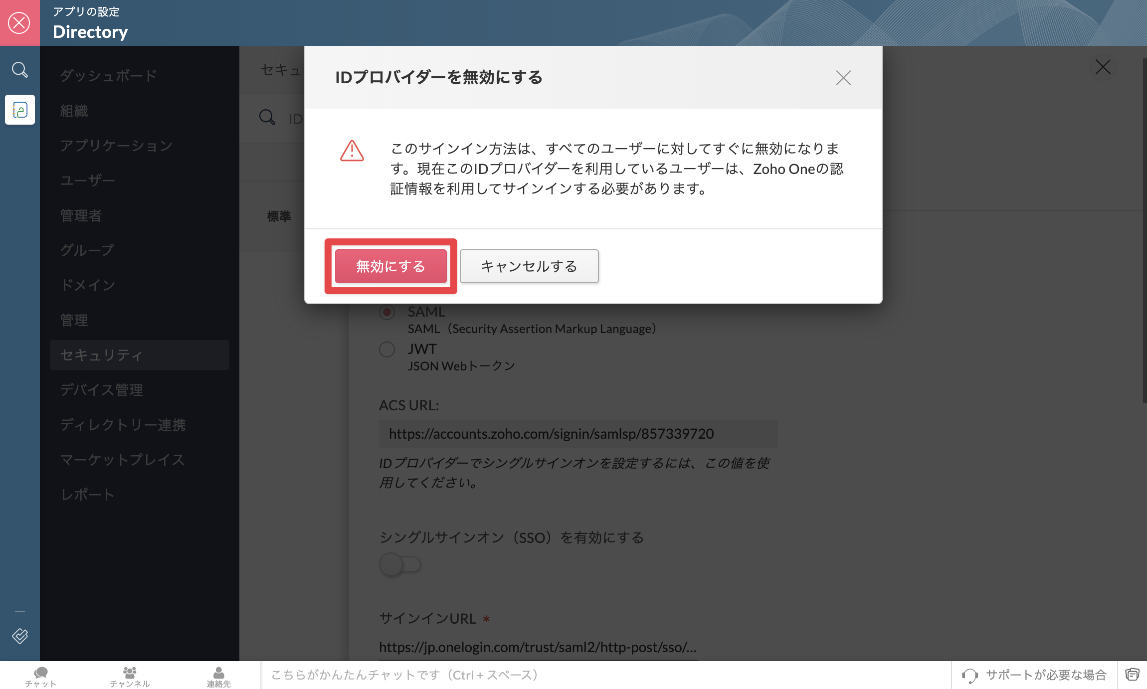Screen dimensions: 1147x689
Task: Click the ACS URL field
Action: click(578, 434)
